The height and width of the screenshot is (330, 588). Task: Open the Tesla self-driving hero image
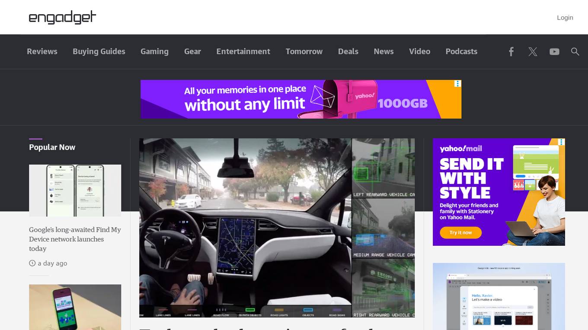[x=277, y=228]
